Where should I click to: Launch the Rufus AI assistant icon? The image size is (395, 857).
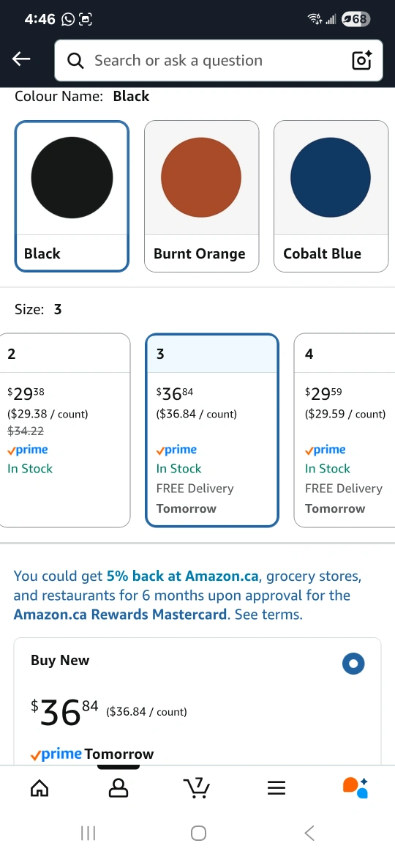point(355,787)
